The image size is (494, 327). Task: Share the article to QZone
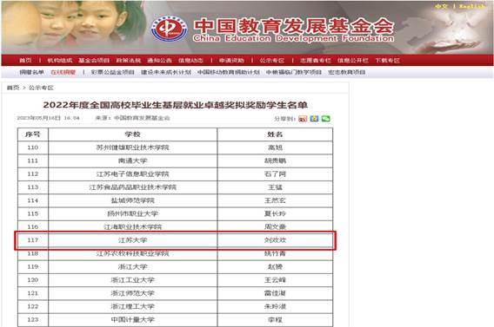click(314, 119)
